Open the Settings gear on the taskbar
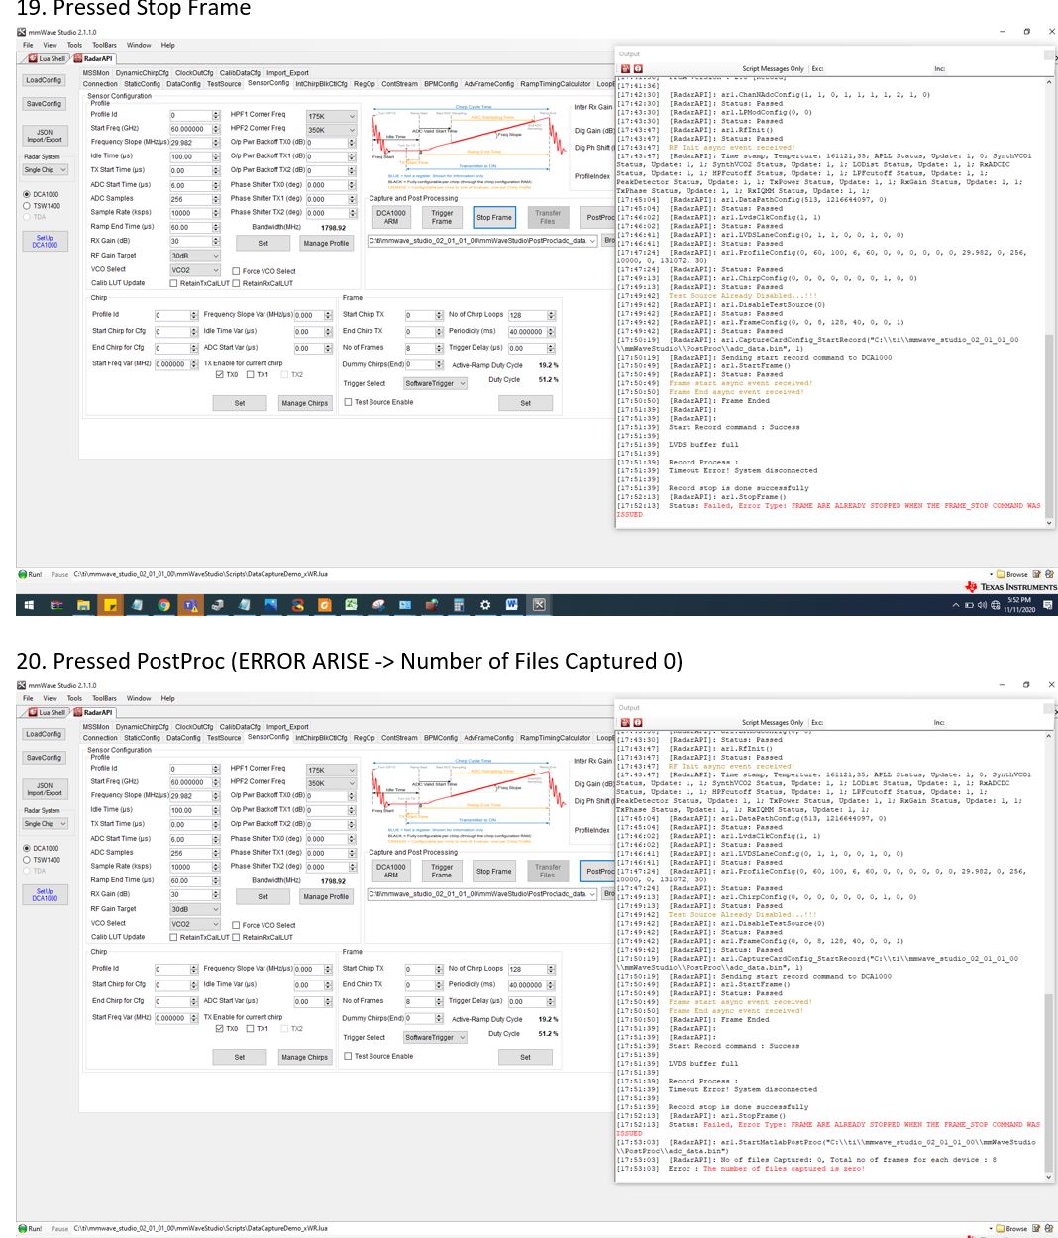 pos(485,605)
